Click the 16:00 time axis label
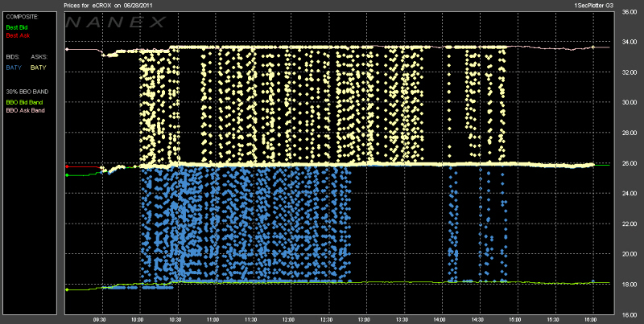The height and width of the screenshot is (324, 644). click(591, 319)
